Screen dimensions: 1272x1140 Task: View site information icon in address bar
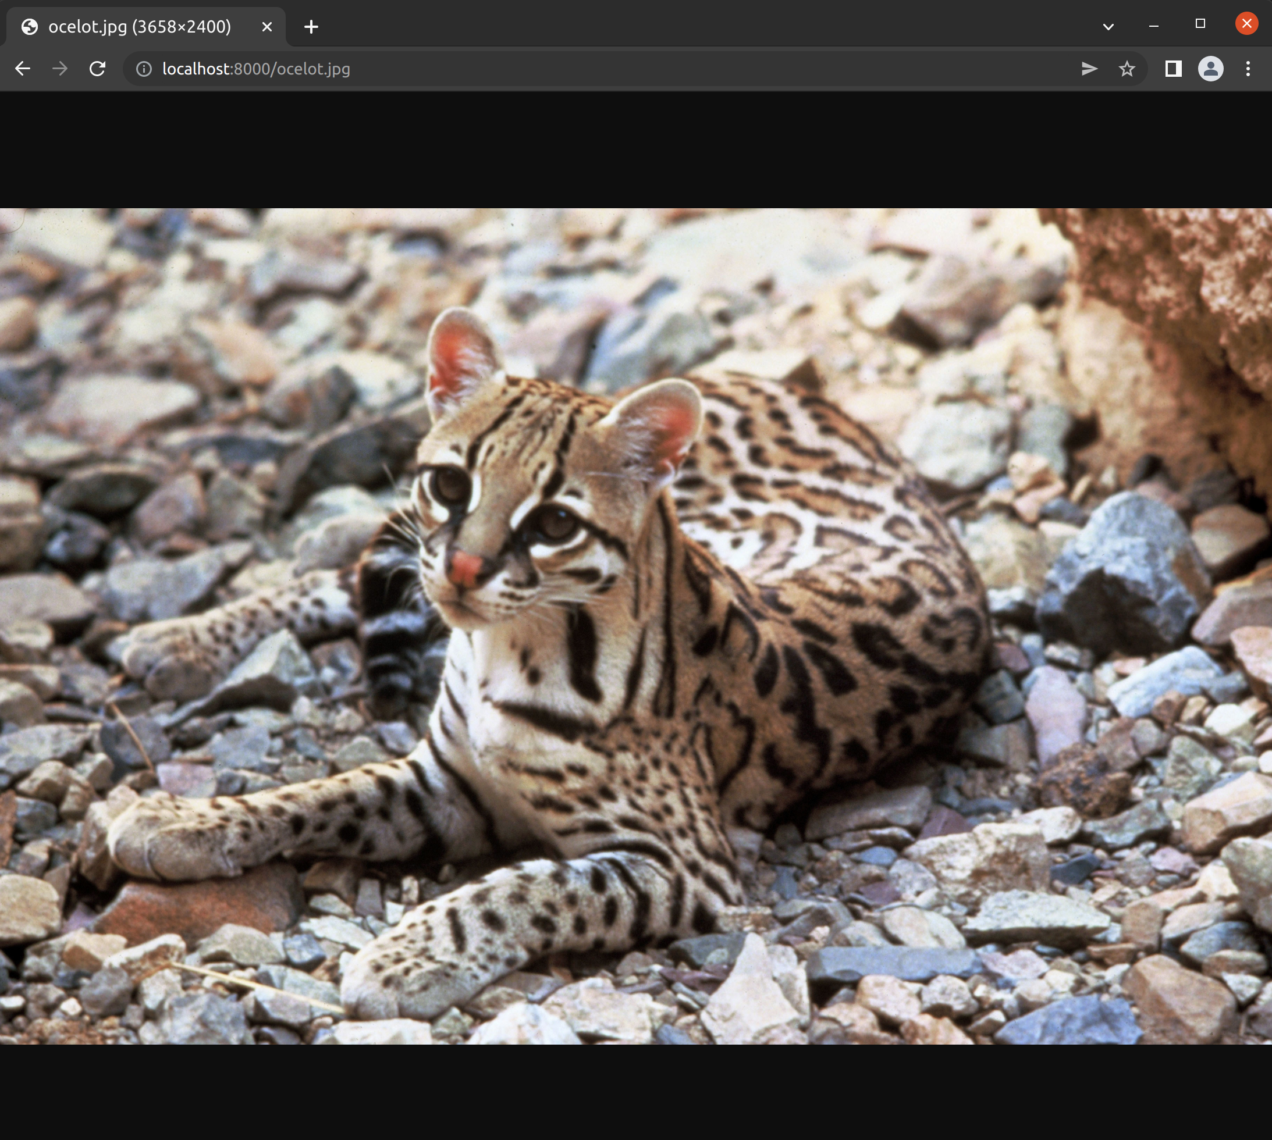click(x=144, y=69)
